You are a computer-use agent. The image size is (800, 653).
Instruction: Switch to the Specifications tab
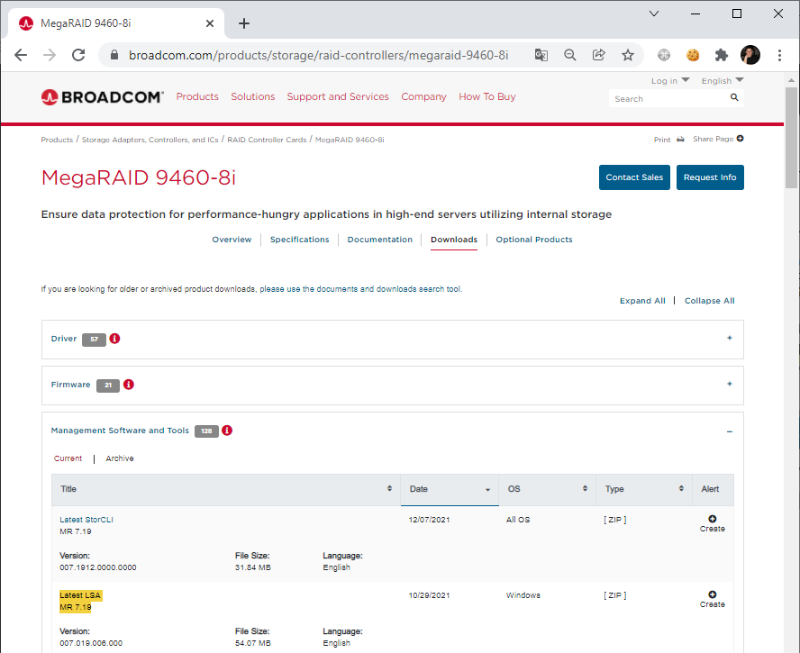click(299, 240)
